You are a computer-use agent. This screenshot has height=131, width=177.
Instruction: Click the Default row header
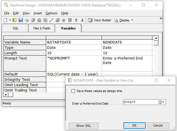point(25,74)
